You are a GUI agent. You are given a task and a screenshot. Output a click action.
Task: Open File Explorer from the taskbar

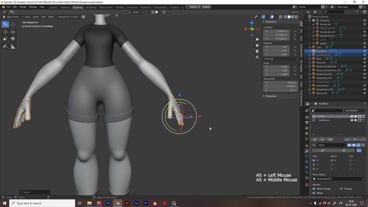click(x=90, y=203)
